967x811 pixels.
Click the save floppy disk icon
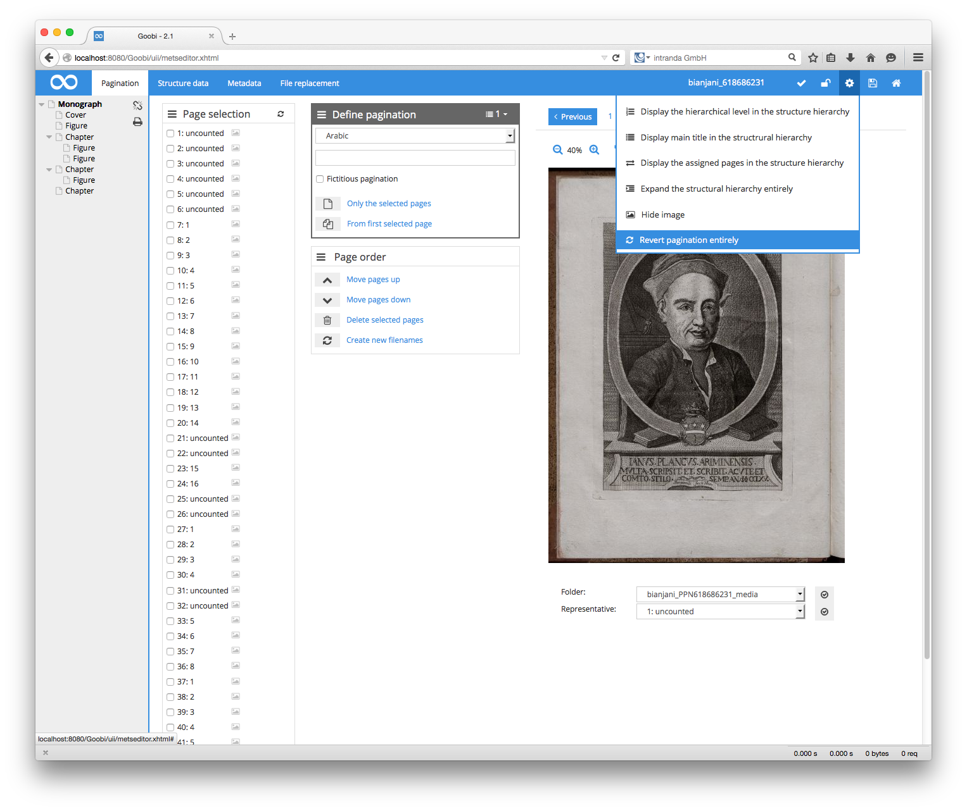[873, 83]
